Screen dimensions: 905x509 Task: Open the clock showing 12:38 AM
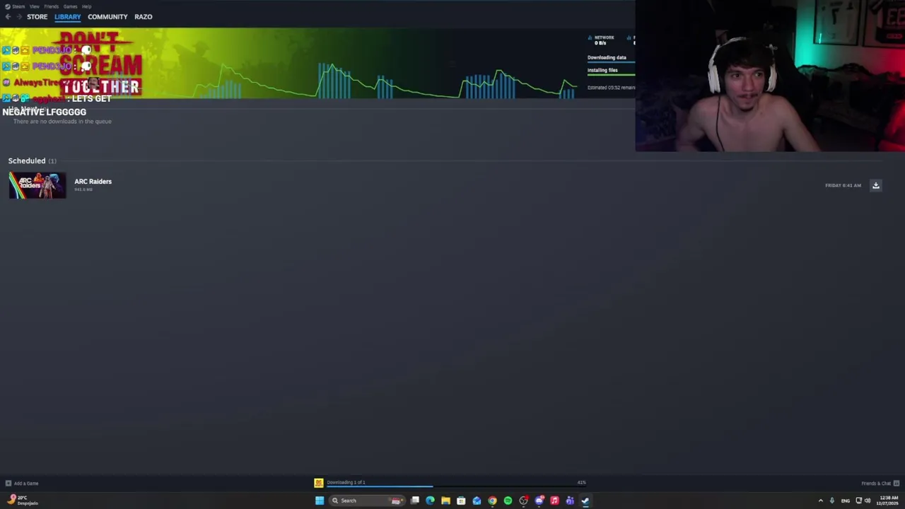coord(889,501)
